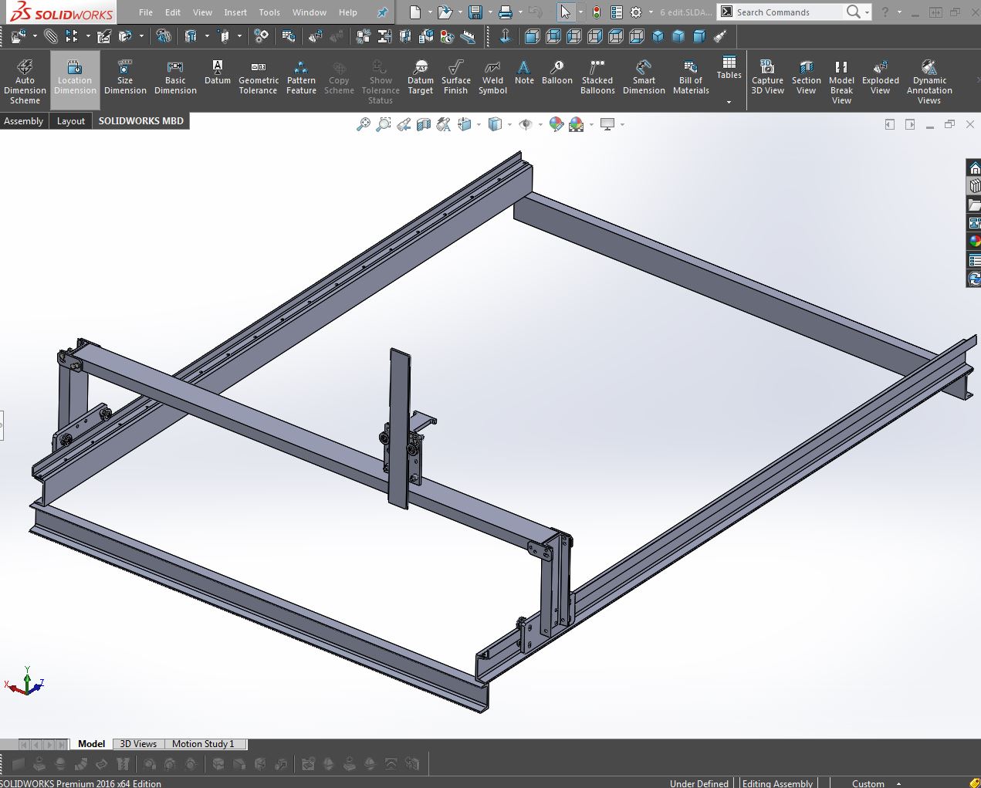Open the Custom units dropdown in status bar

point(898,783)
